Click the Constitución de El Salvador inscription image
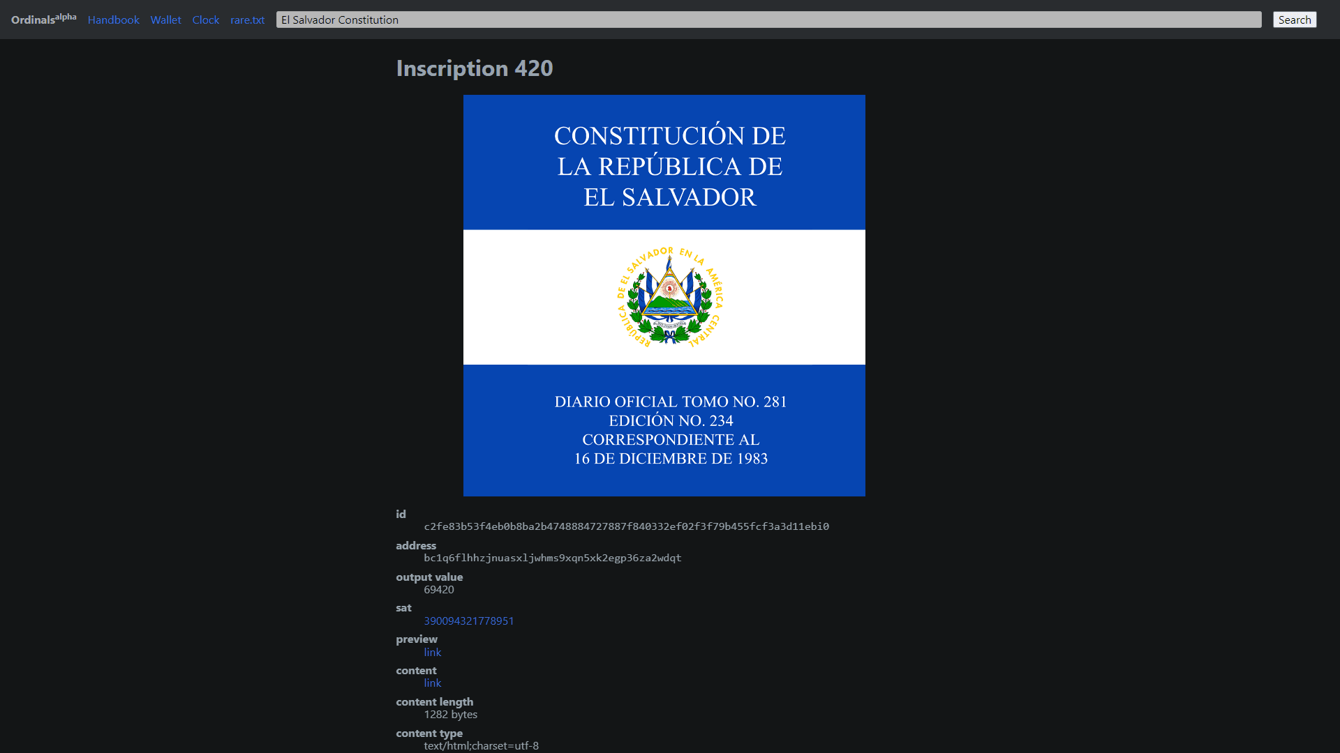The image size is (1340, 753). [x=664, y=296]
